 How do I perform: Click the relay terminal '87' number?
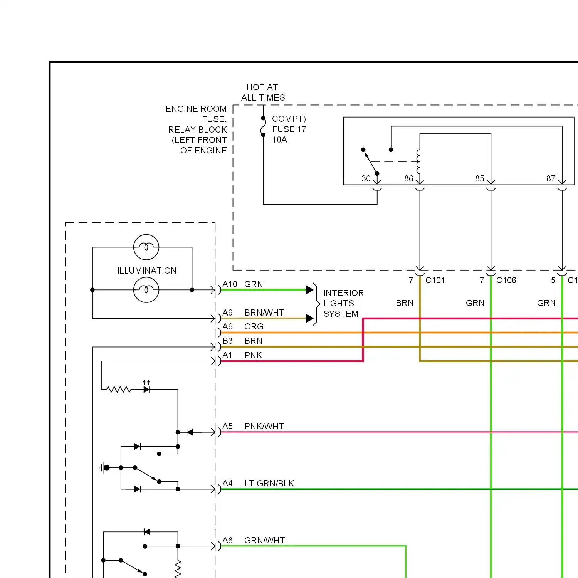[551, 178]
